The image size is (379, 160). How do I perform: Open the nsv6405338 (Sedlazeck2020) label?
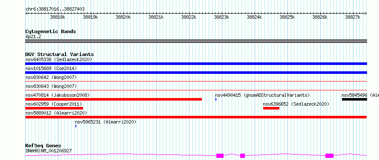(x=59, y=59)
